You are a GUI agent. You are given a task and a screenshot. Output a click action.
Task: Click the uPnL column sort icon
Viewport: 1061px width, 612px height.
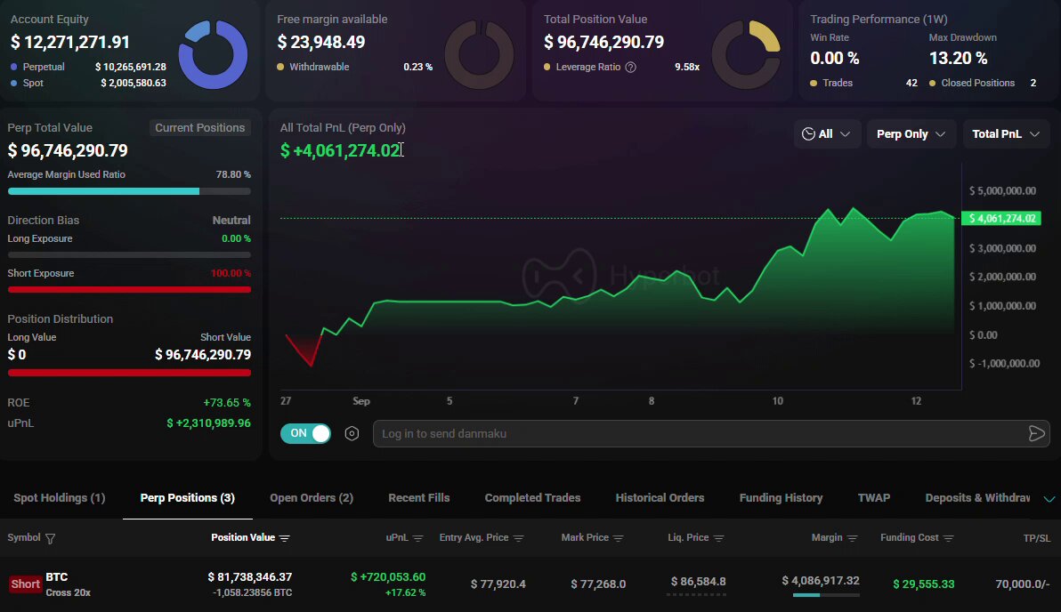pos(417,538)
